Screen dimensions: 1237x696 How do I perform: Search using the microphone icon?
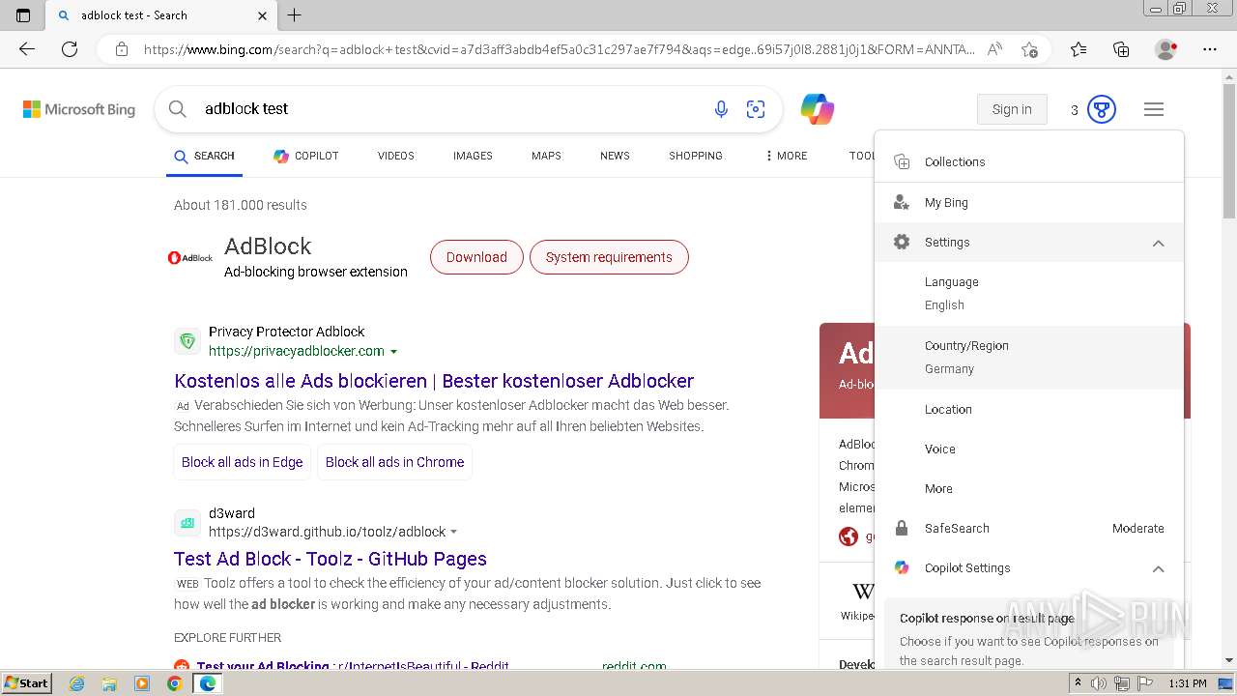point(721,109)
